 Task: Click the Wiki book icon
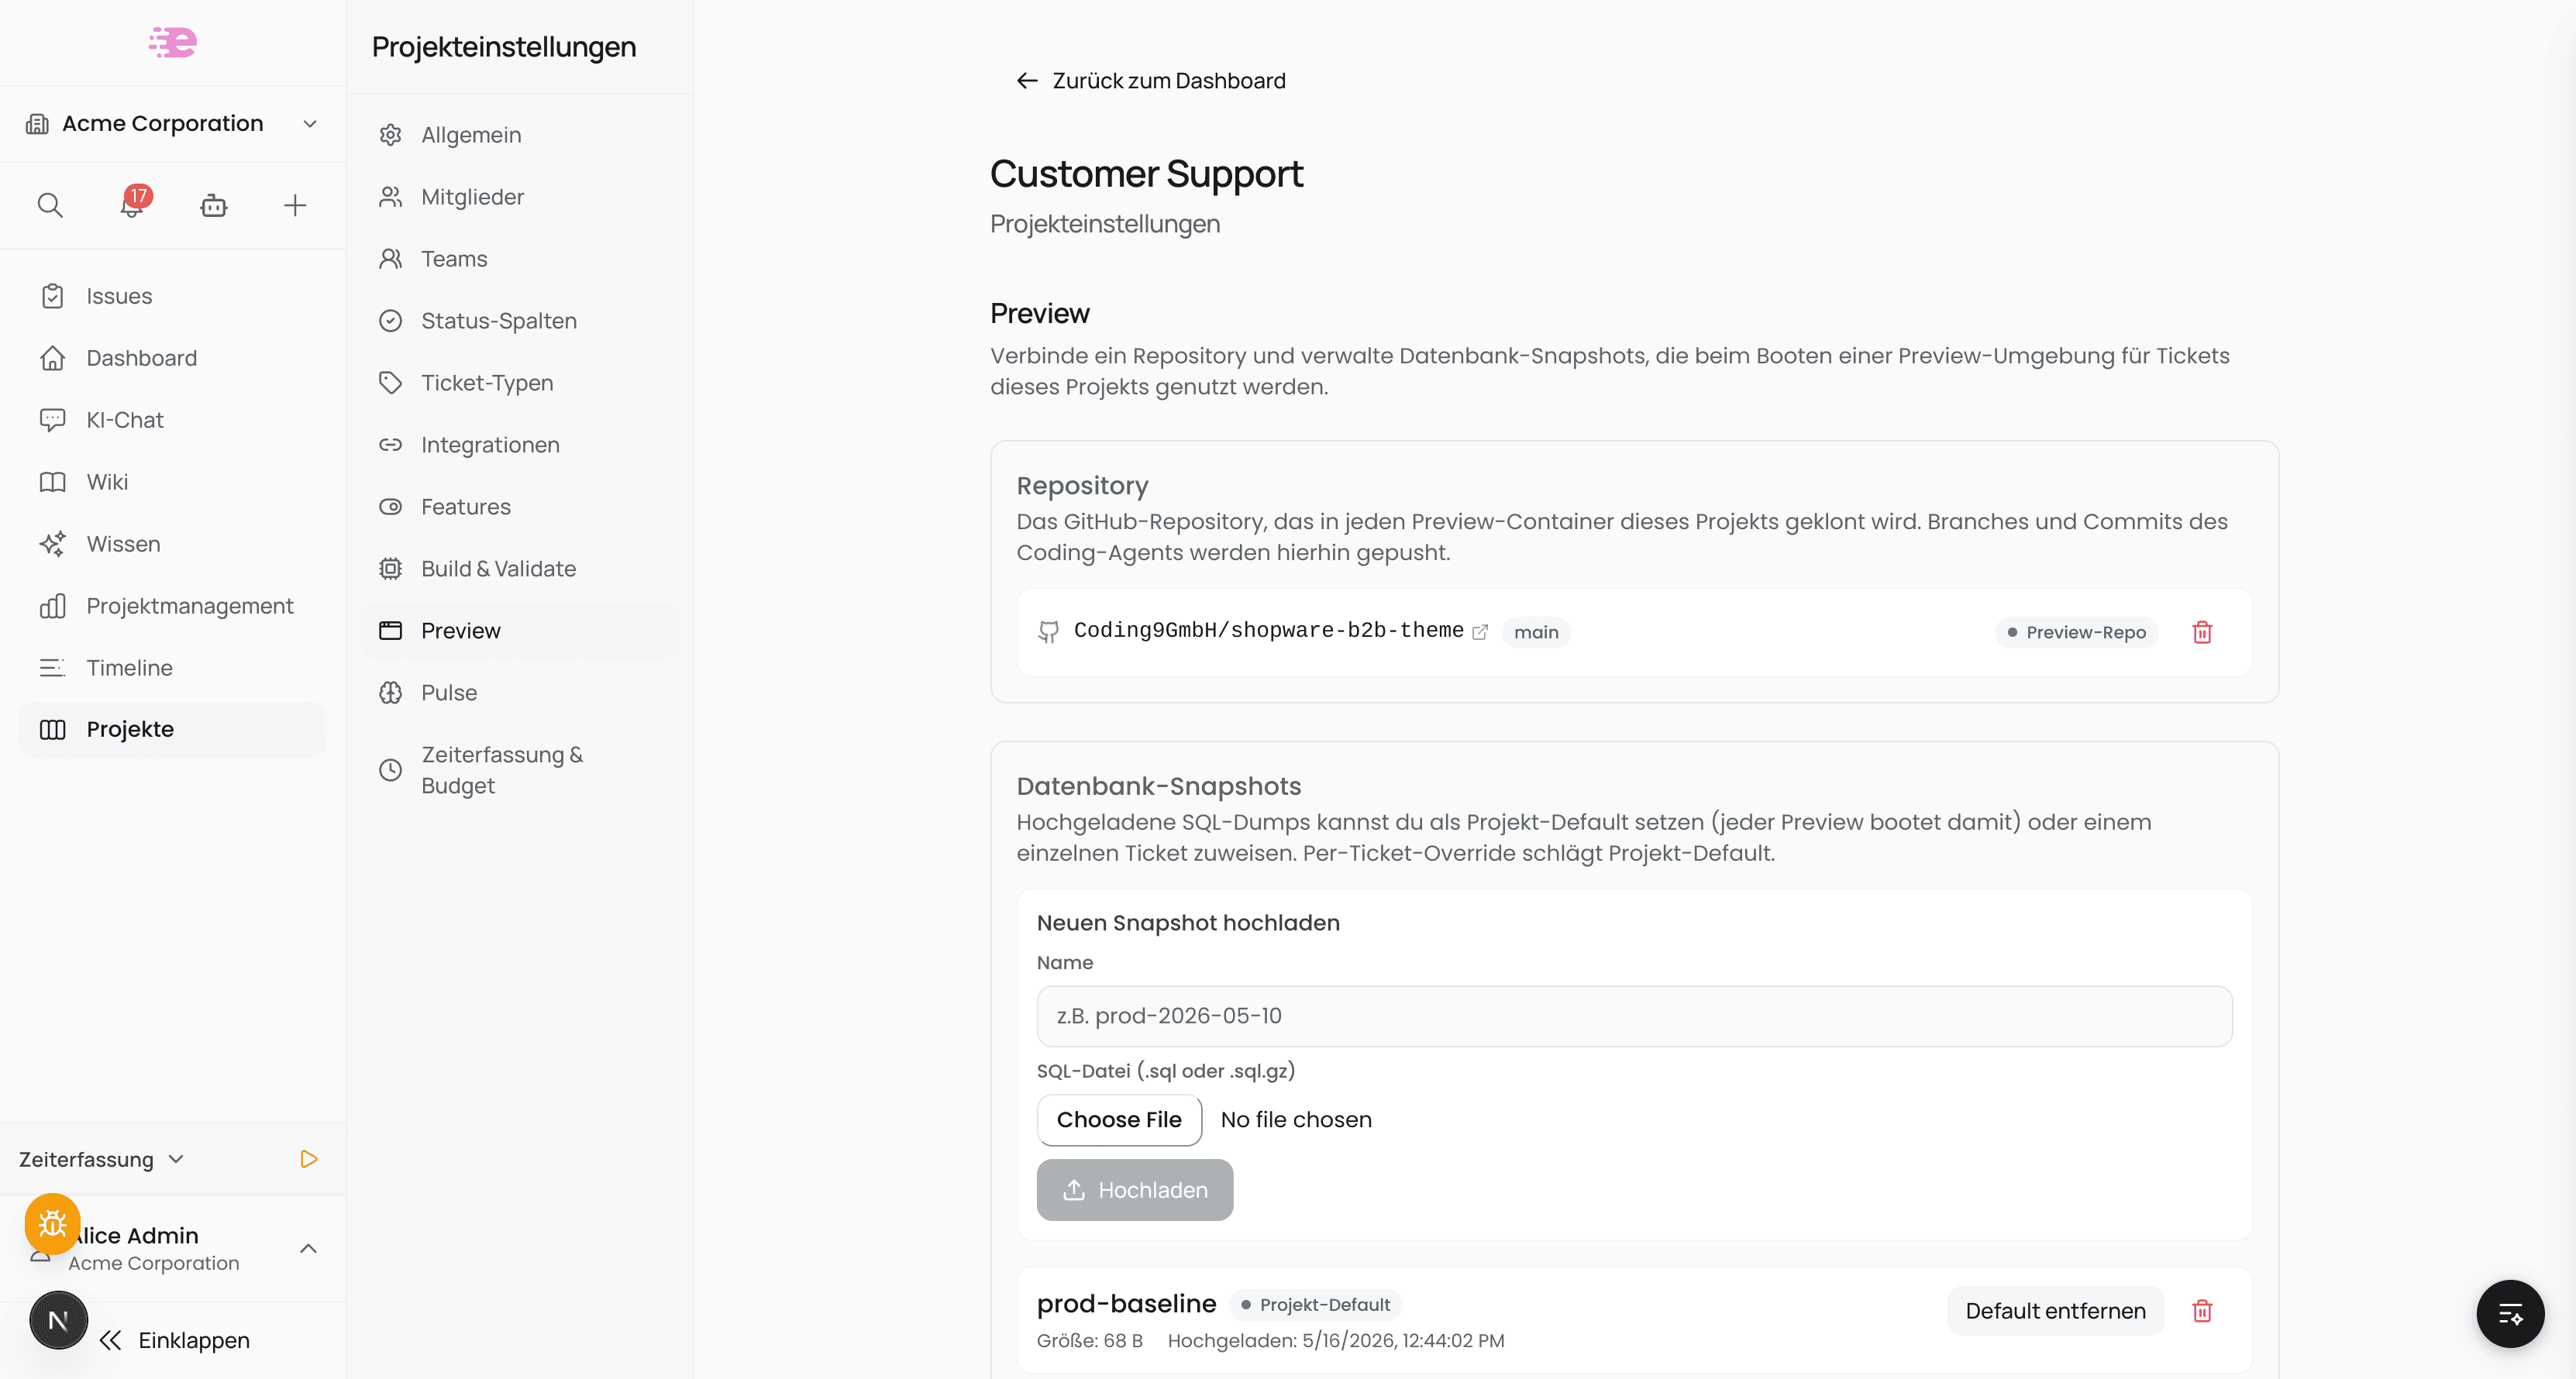(53, 482)
